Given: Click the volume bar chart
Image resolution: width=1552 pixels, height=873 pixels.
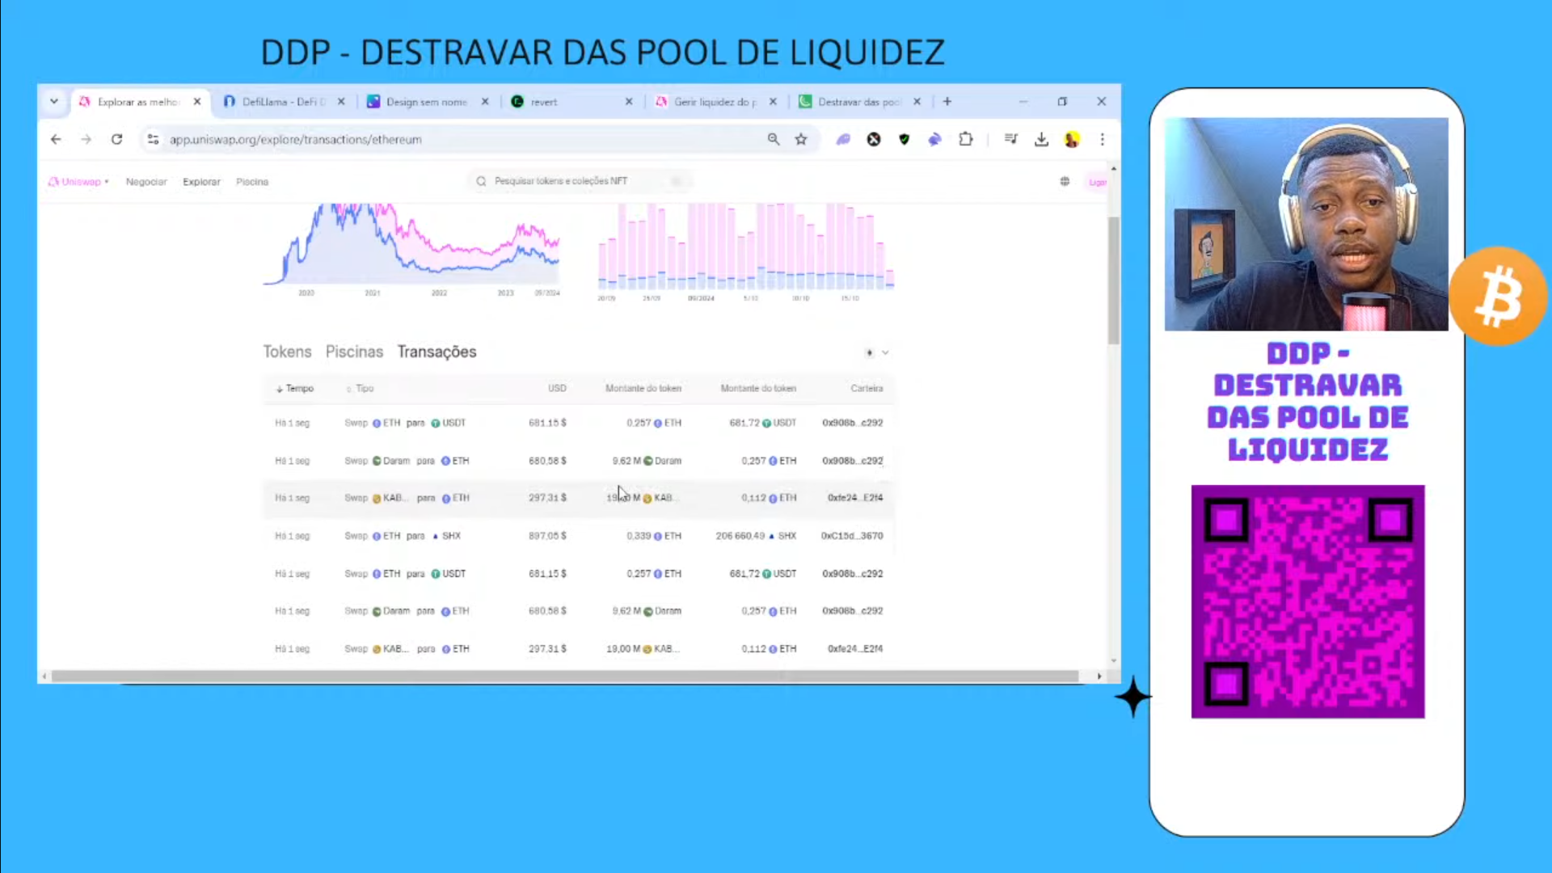Looking at the screenshot, I should [745, 247].
